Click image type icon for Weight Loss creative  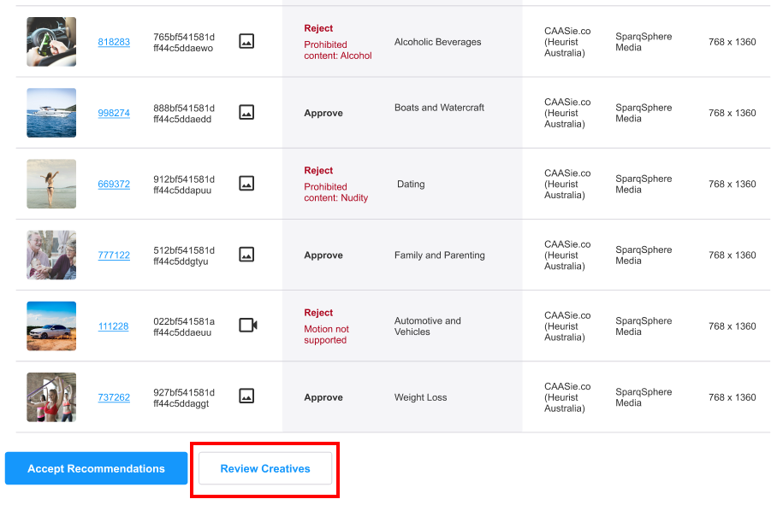(246, 396)
